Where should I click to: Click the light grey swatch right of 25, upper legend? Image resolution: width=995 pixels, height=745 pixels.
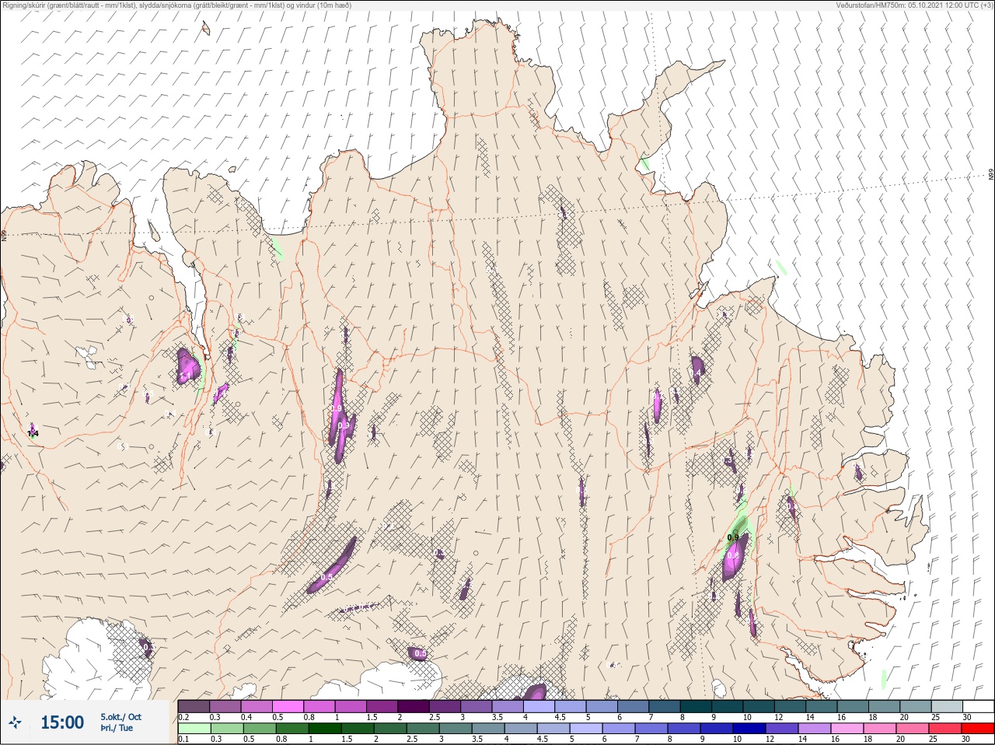point(948,706)
